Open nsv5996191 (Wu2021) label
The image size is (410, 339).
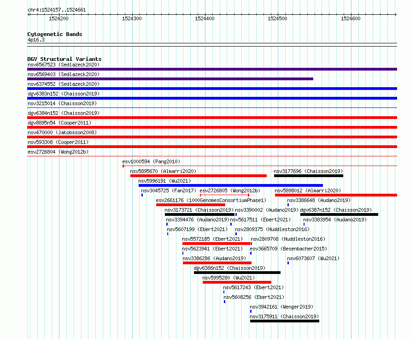(x=164, y=181)
